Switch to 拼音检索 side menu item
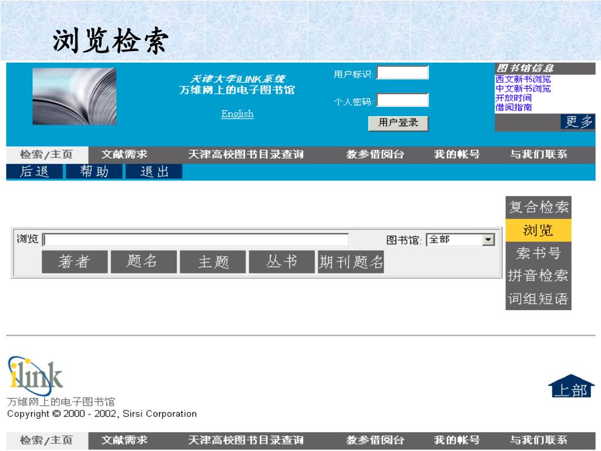Image resolution: width=601 pixels, height=451 pixels. [539, 276]
